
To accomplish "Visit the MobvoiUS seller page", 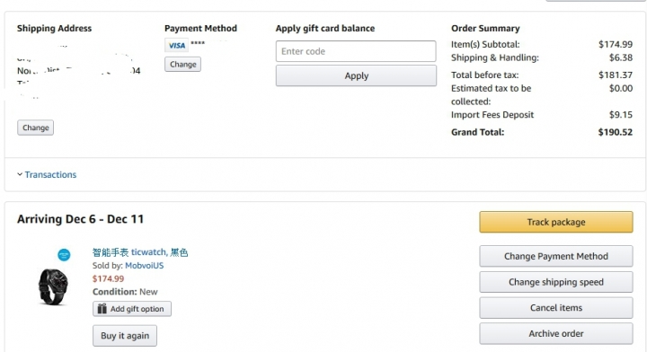I will [x=145, y=266].
